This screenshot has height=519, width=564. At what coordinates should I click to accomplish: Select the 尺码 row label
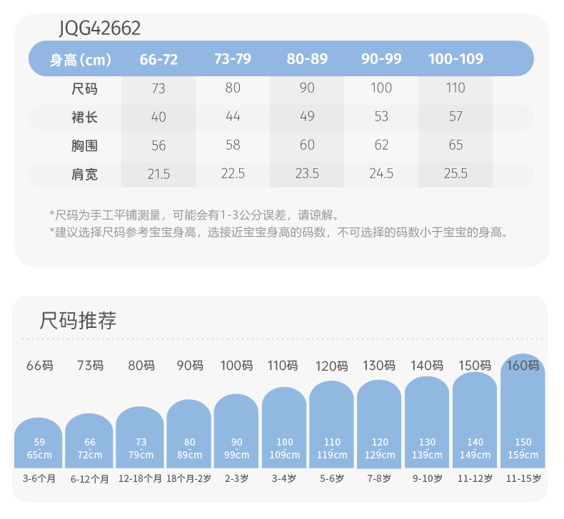84,88
